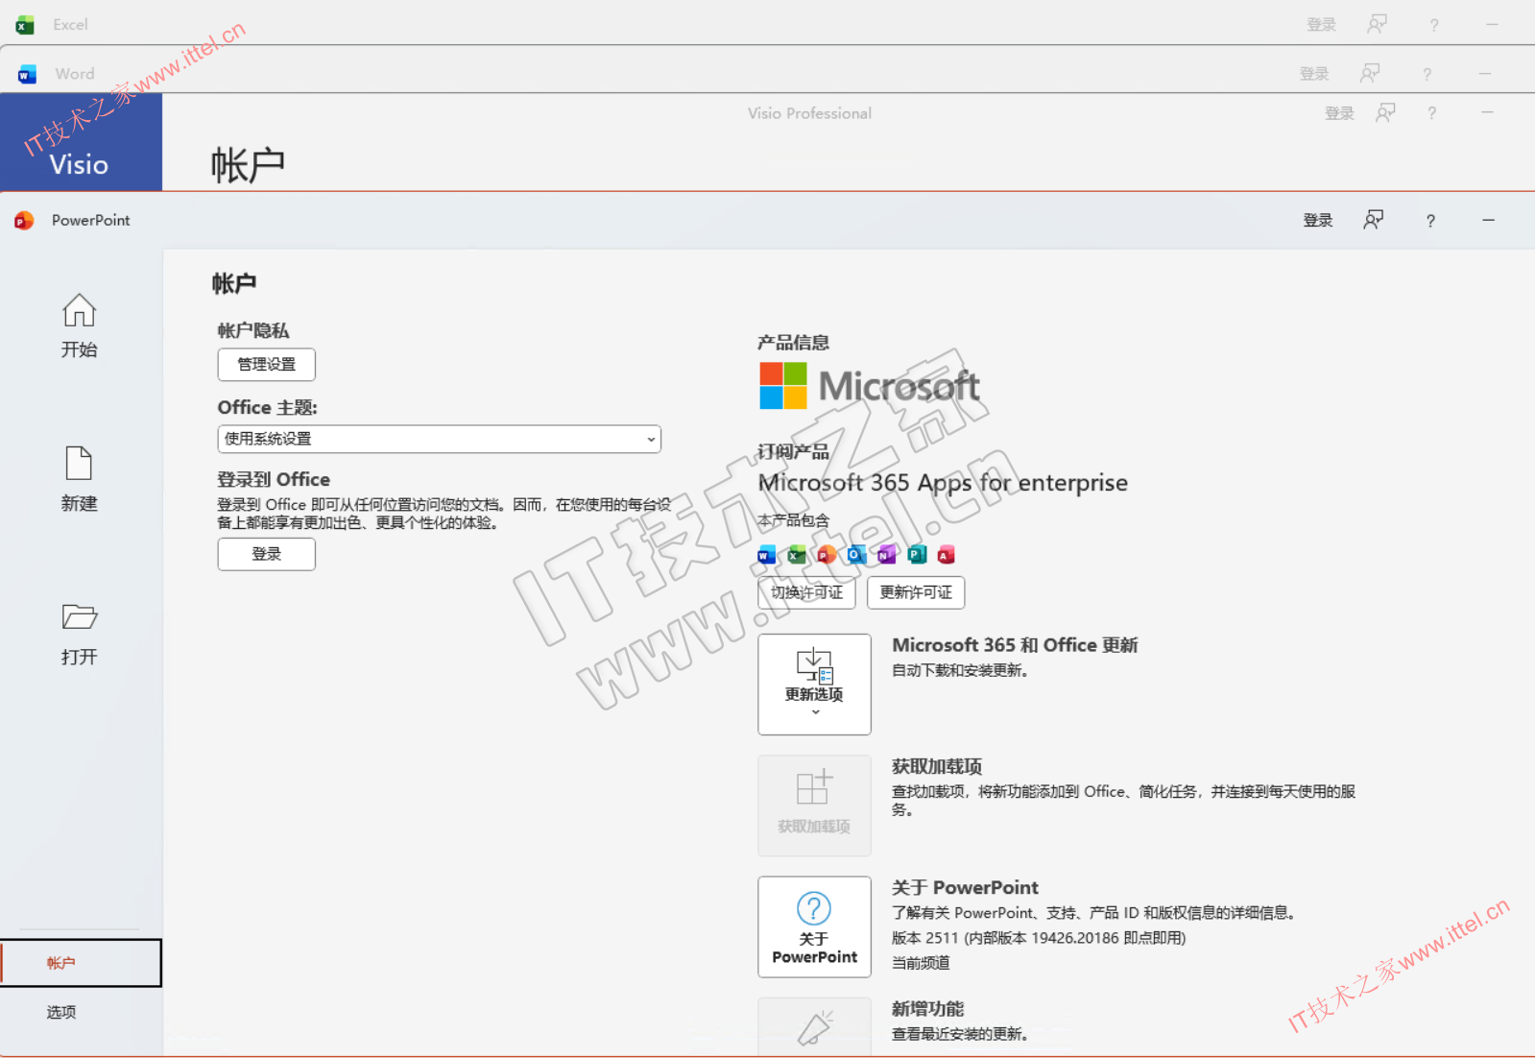The height and width of the screenshot is (1058, 1535).
Task: Go to the 开始 home page in sidebar
Action: pos(79,325)
